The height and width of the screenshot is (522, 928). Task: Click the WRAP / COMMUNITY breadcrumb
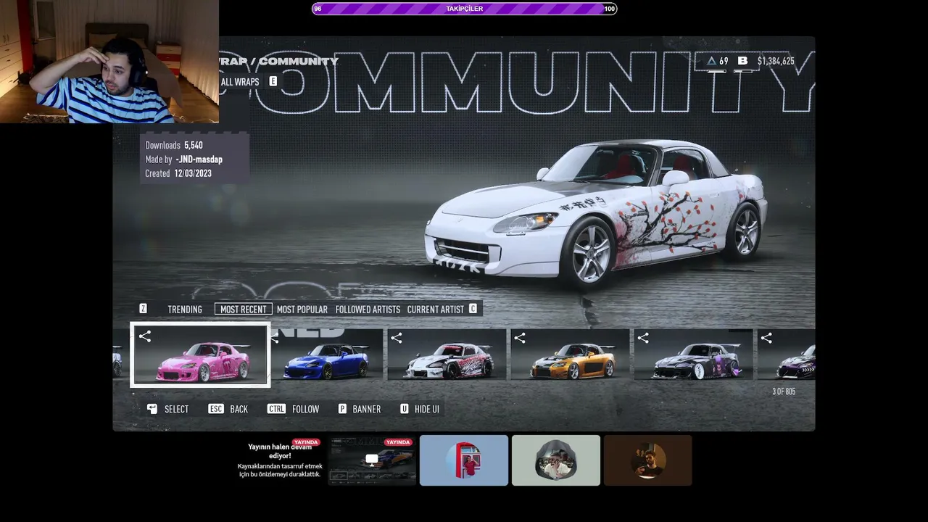point(279,61)
